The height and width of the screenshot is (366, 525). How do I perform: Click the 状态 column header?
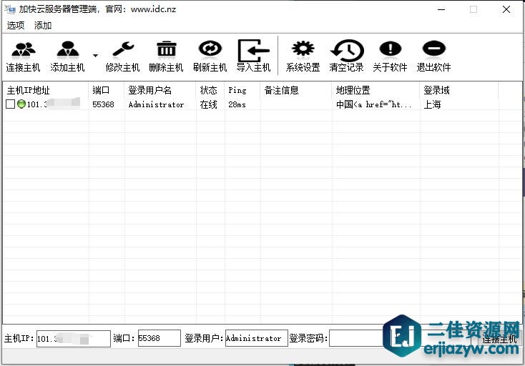(210, 90)
